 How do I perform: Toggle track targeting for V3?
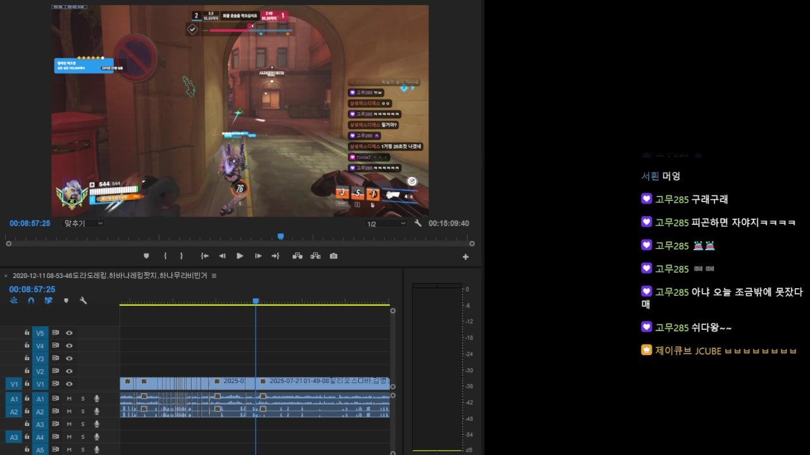tap(40, 358)
